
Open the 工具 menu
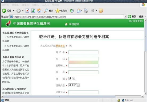[46, 5]
